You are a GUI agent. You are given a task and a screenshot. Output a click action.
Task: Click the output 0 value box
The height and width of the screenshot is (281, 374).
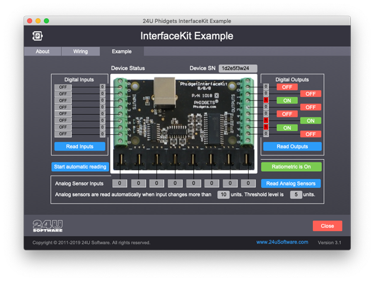pyautogui.click(x=266, y=87)
